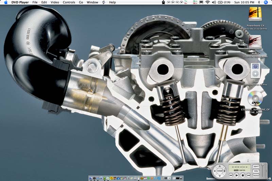
Task: Open the volume menu bar icon
Action: click(x=214, y=2)
